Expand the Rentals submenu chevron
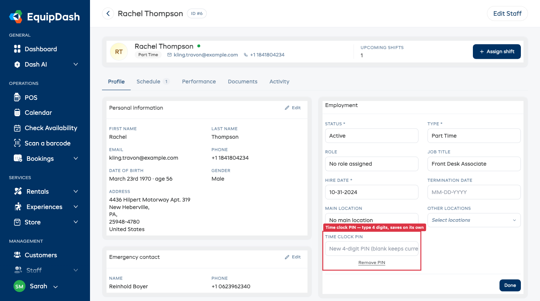The width and height of the screenshot is (540, 301). point(76,191)
